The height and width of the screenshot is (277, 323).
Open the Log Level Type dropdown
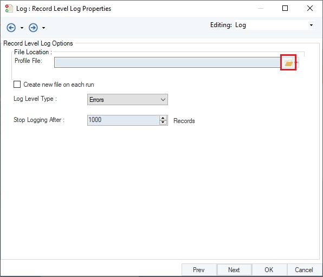click(x=127, y=100)
